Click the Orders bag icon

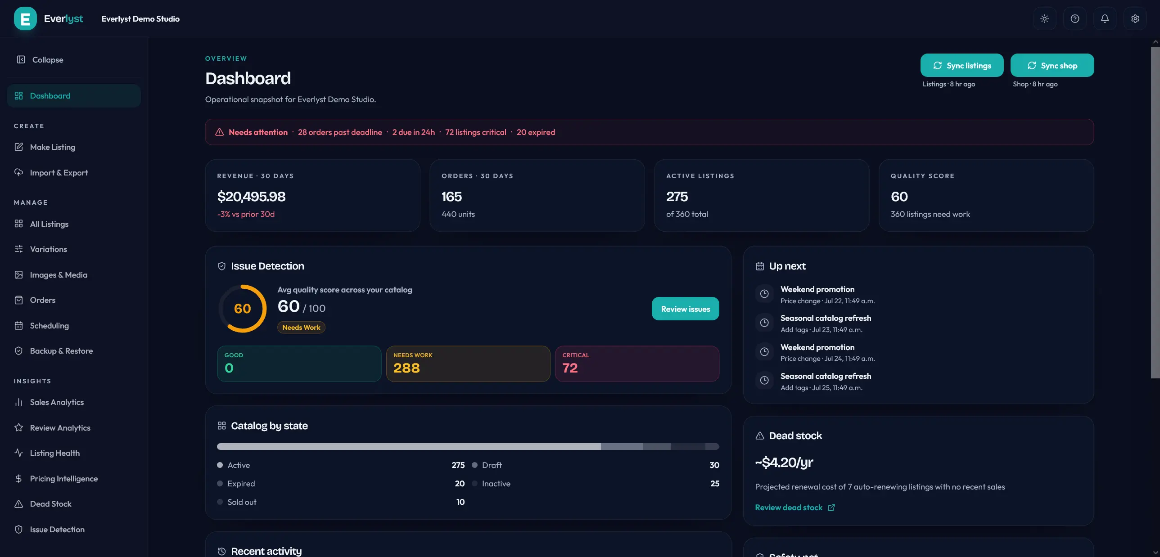18,300
